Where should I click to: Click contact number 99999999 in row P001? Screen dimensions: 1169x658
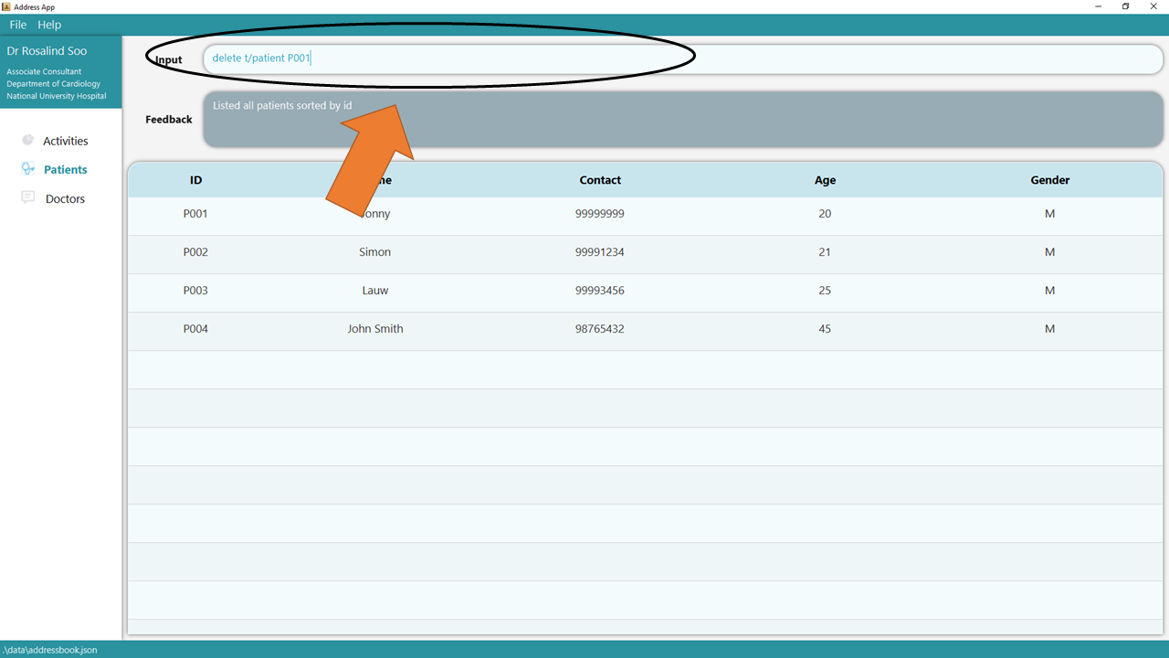[600, 214]
